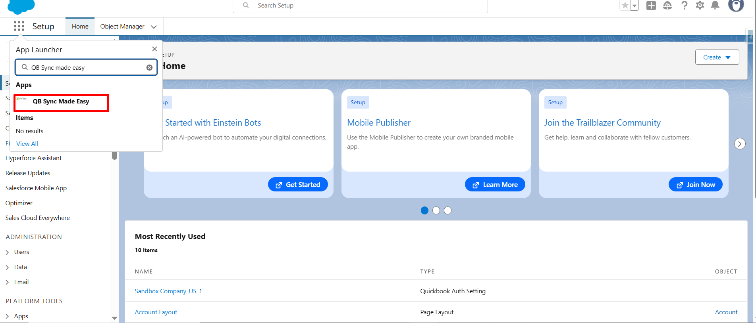
Task: Click the Page Layout type cell
Action: pos(437,312)
